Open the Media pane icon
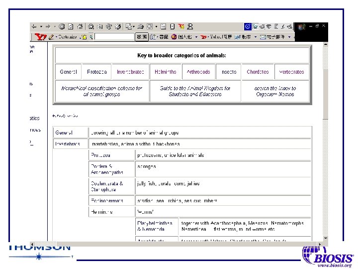The image size is (358, 269). 109,27
